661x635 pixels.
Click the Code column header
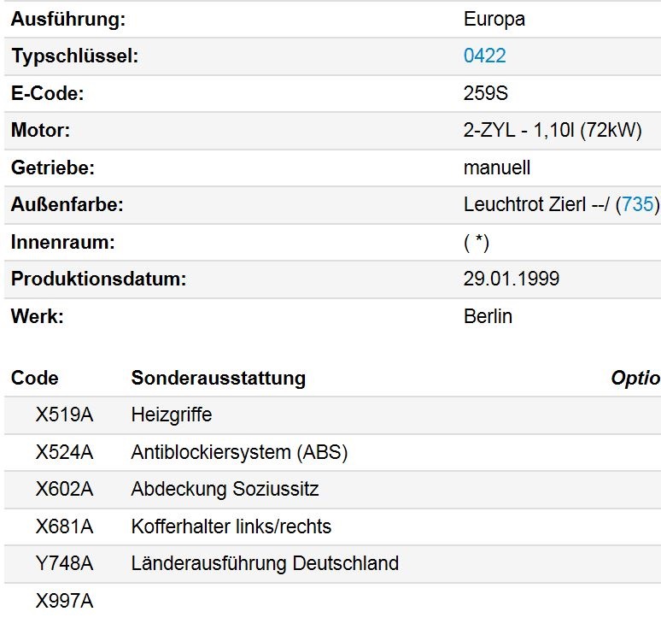coord(34,378)
